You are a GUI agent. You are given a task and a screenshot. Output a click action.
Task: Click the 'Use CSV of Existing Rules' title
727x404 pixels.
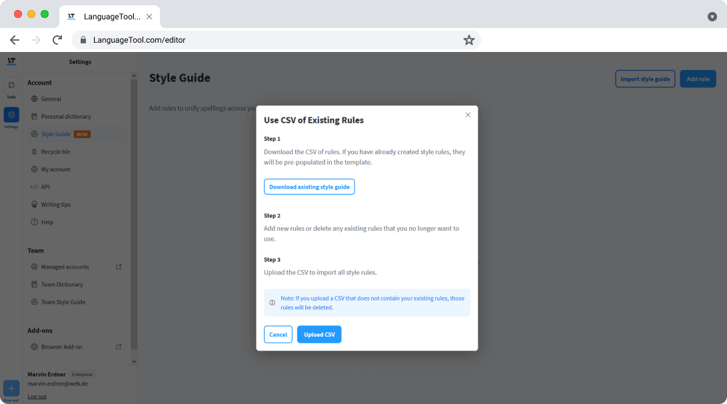coord(314,120)
